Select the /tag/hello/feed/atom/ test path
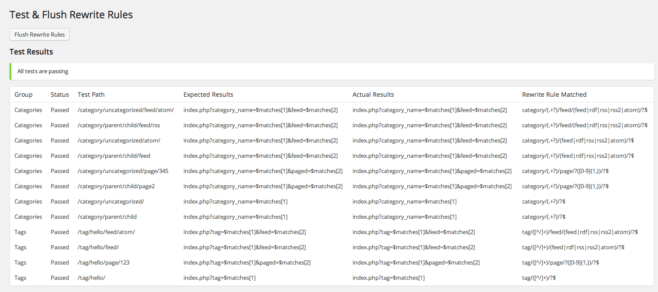 coord(106,232)
